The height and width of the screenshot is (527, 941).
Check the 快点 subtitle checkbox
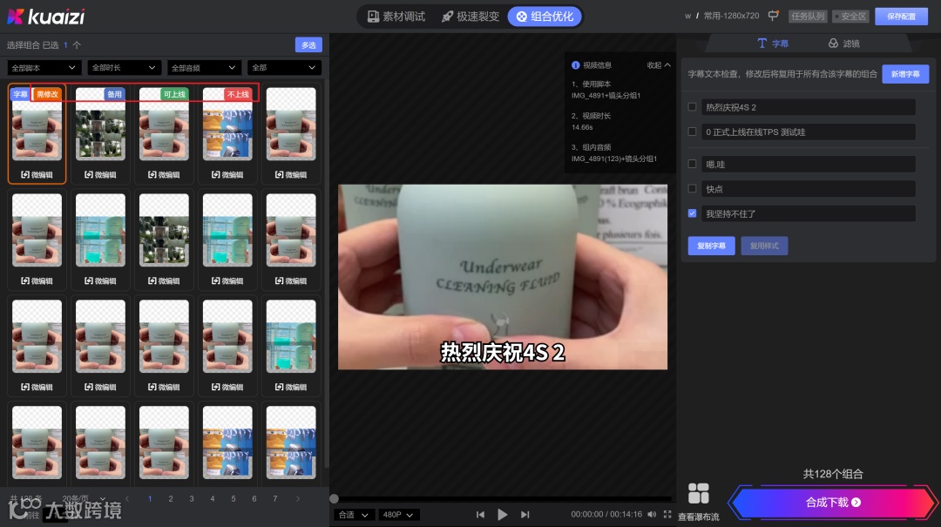693,188
